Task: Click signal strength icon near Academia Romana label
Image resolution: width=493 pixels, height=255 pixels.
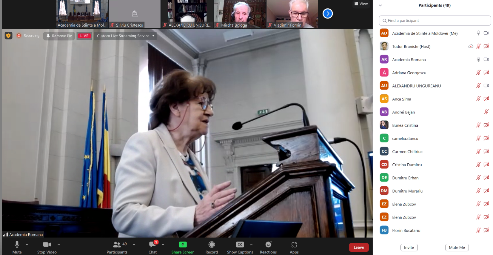Action: (x=5, y=235)
